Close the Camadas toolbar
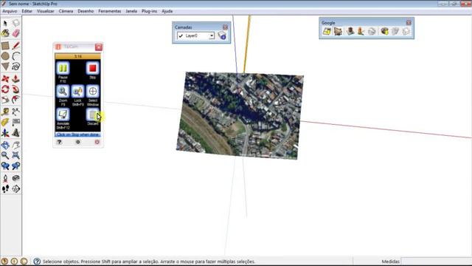The width and height of the screenshot is (472, 266). (225, 27)
